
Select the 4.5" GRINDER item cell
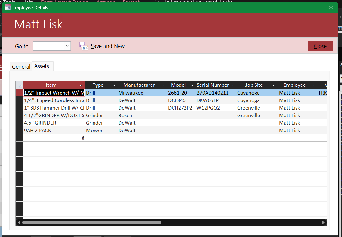click(x=54, y=123)
